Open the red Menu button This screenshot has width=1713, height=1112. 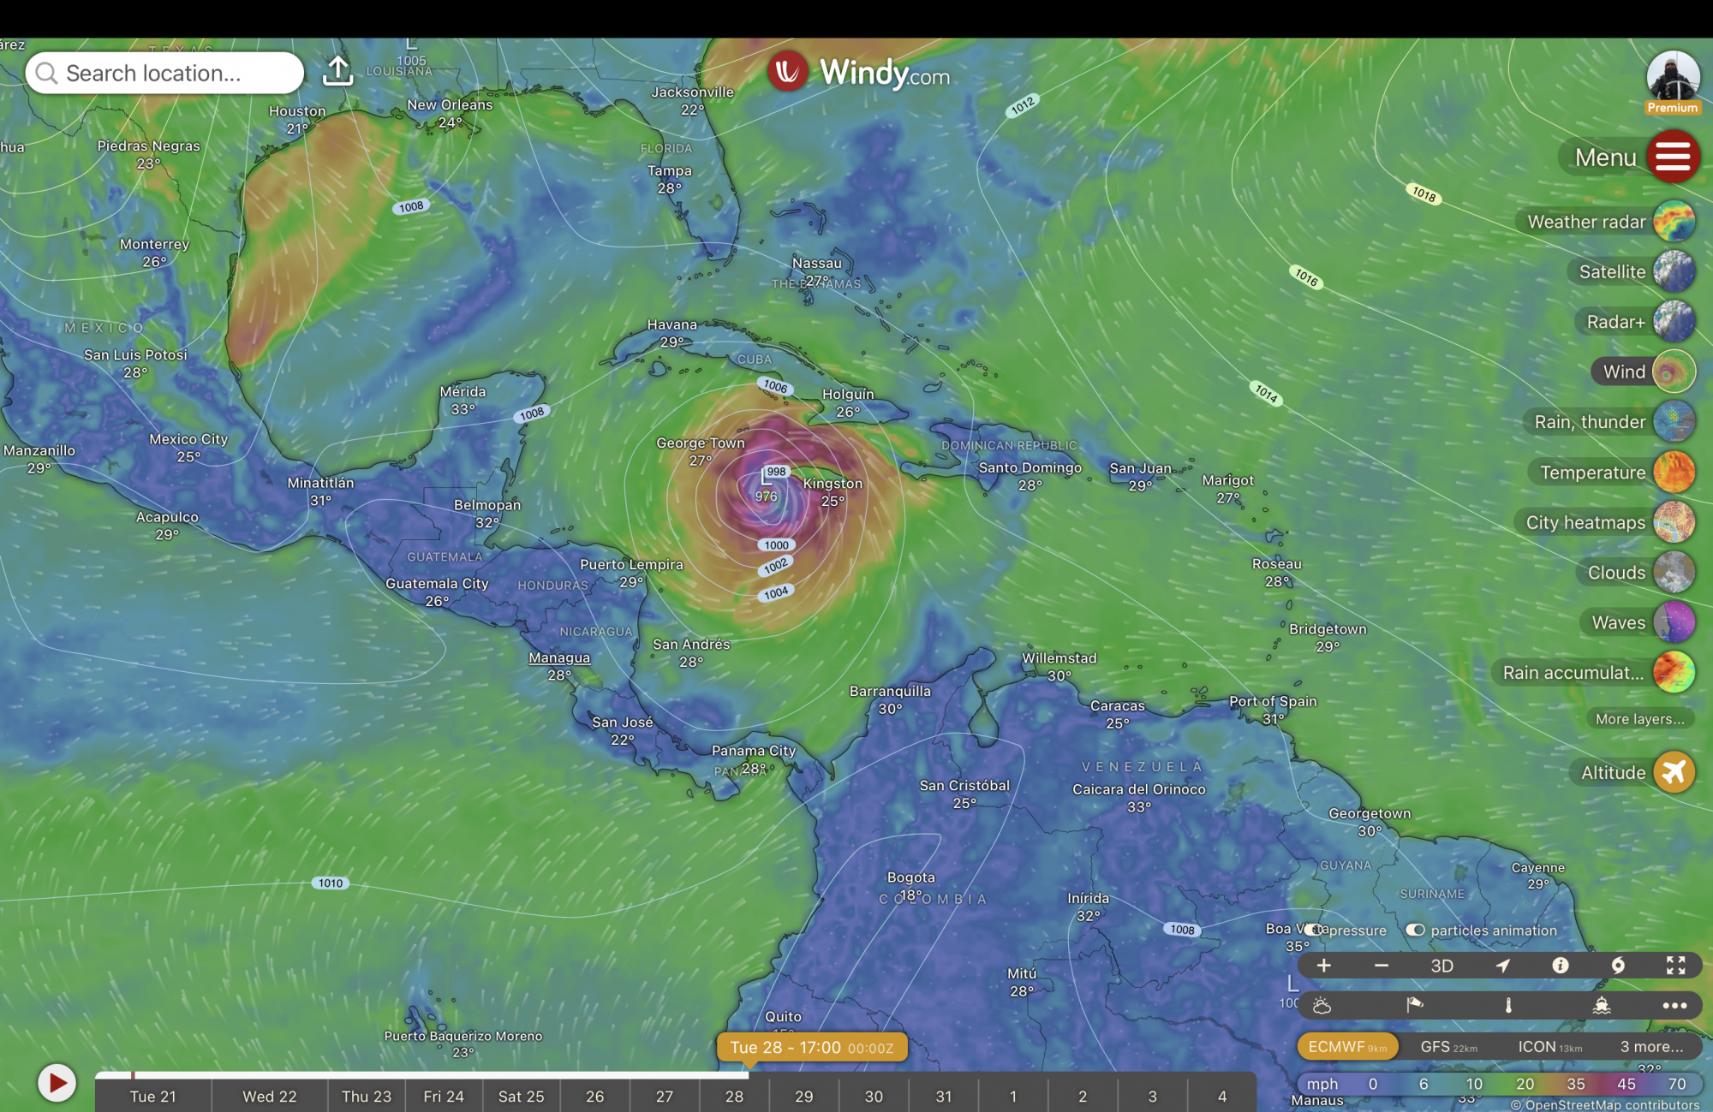[x=1672, y=157]
